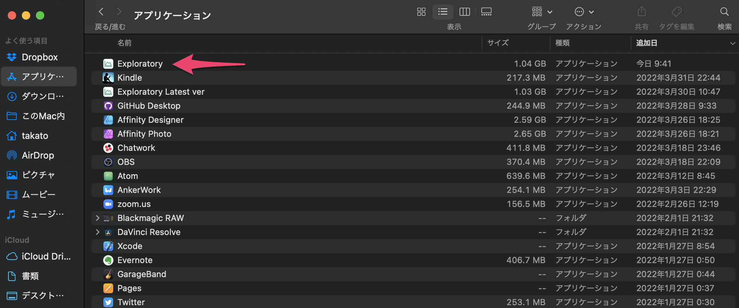Go back with the left arrow
This screenshot has width=739, height=308.
click(101, 12)
